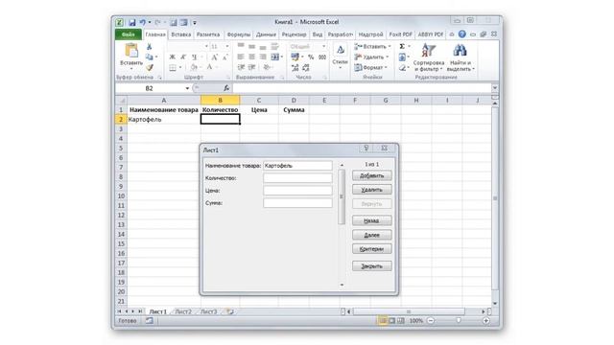Click the increase decimal icon
The height and width of the screenshot is (345, 614).
coord(295,68)
